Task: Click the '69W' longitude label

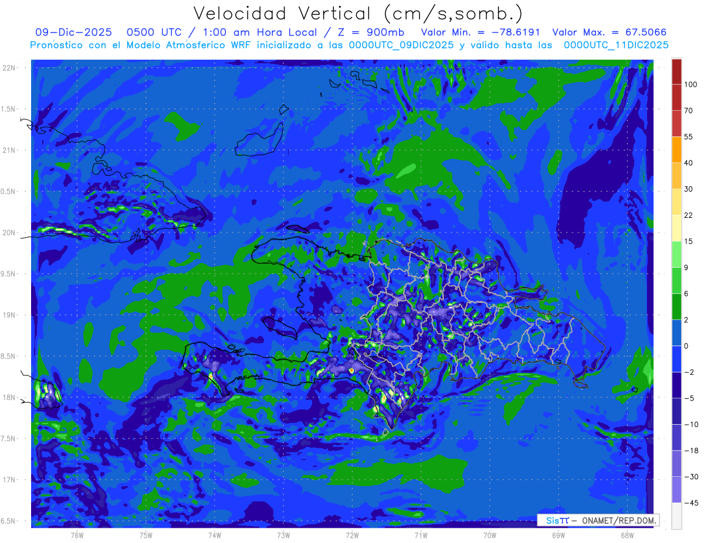Action: click(559, 535)
